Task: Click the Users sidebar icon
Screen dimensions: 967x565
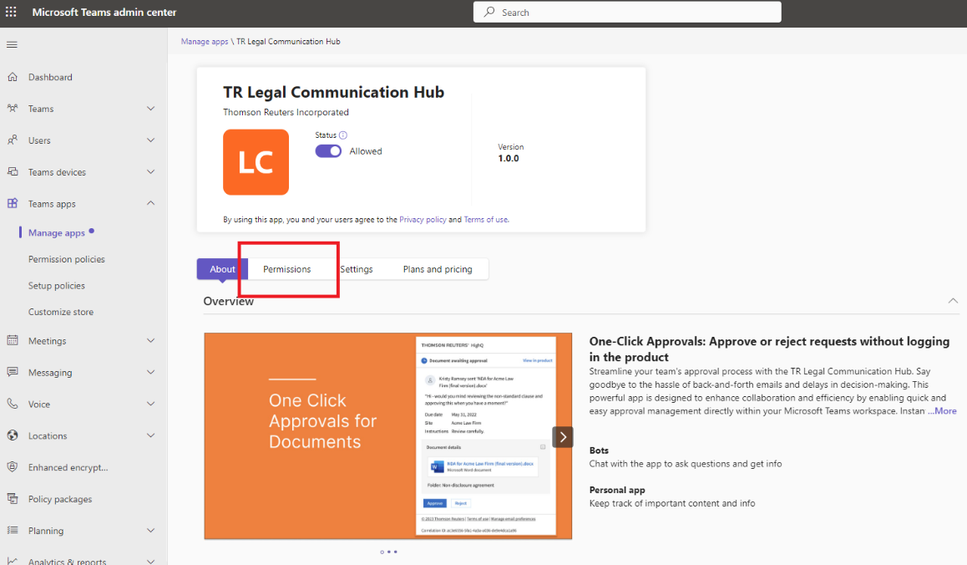Action: pyautogui.click(x=13, y=140)
